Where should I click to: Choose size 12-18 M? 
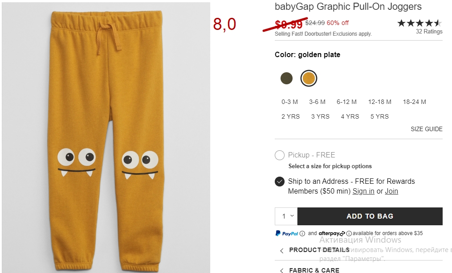click(379, 102)
